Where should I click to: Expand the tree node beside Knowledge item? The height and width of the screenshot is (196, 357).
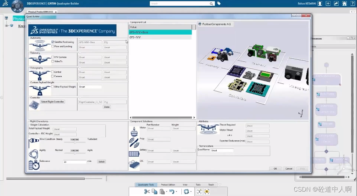point(6,26)
